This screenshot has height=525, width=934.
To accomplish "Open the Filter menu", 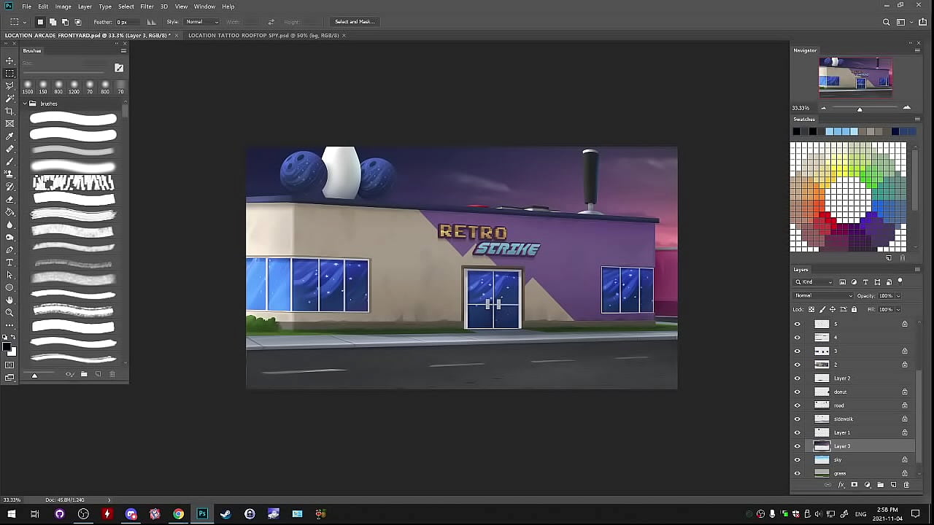I will (x=147, y=7).
